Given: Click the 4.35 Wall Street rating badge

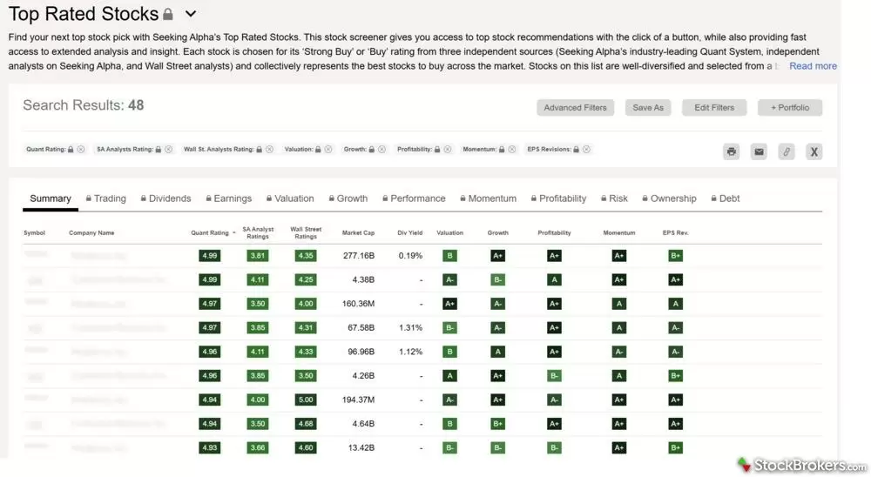Looking at the screenshot, I should pos(306,256).
